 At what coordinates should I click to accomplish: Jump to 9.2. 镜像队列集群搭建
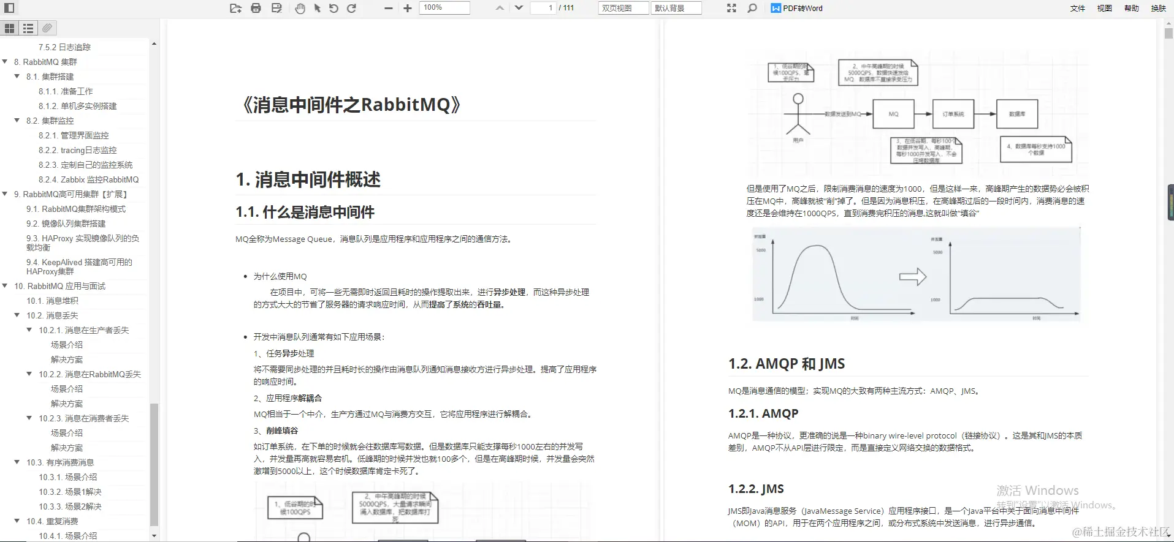tap(66, 224)
